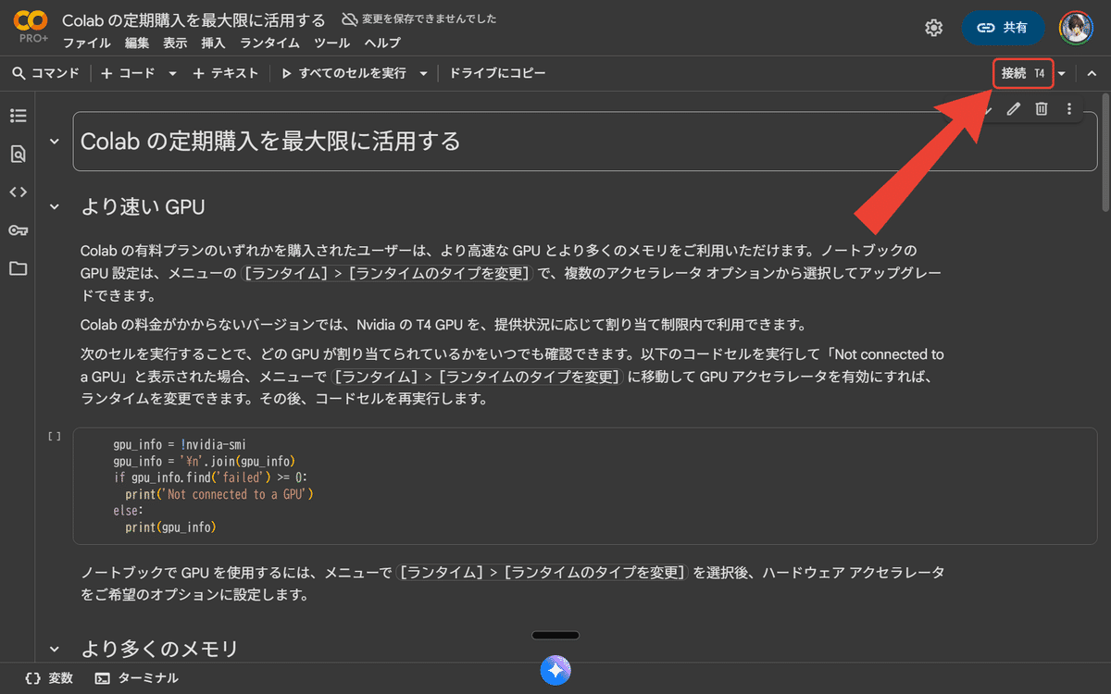The image size is (1111, 694).
Task: Click the cloud-off unsaved changes icon
Action: click(349, 19)
